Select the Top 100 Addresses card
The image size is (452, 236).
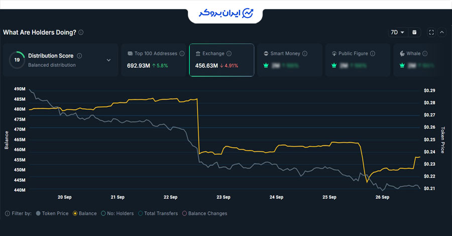pyautogui.click(x=154, y=60)
